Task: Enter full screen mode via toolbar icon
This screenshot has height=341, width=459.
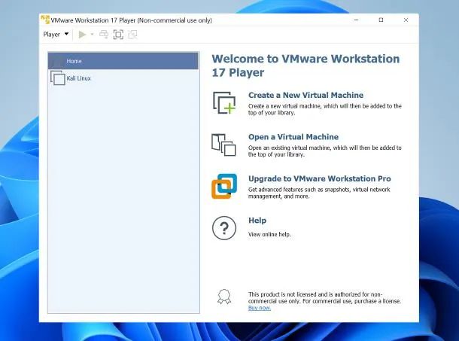Action: coord(118,35)
